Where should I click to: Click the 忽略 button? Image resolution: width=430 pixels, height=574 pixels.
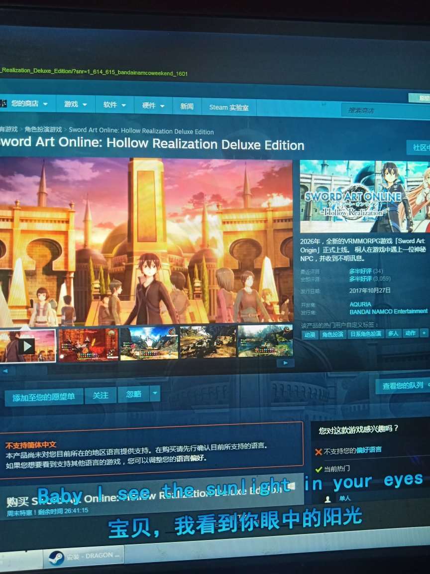coord(133,394)
